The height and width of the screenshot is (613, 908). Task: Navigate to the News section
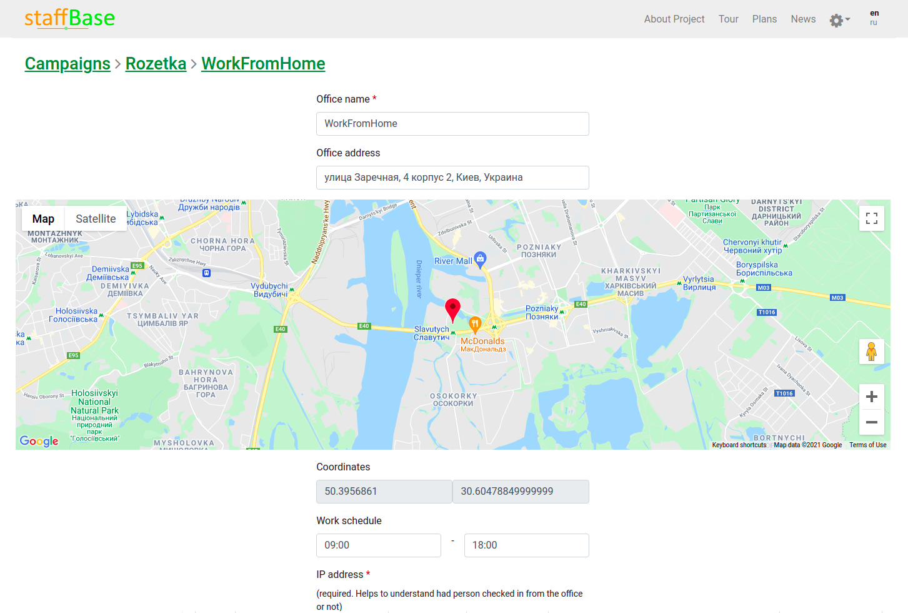(803, 19)
